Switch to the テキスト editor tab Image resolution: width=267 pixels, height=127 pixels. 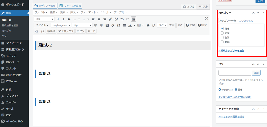[x=203, y=7]
